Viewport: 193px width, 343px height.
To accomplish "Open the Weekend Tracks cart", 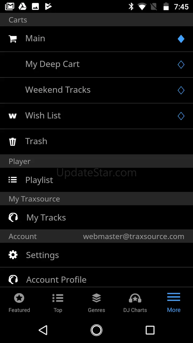I will 58,90.
